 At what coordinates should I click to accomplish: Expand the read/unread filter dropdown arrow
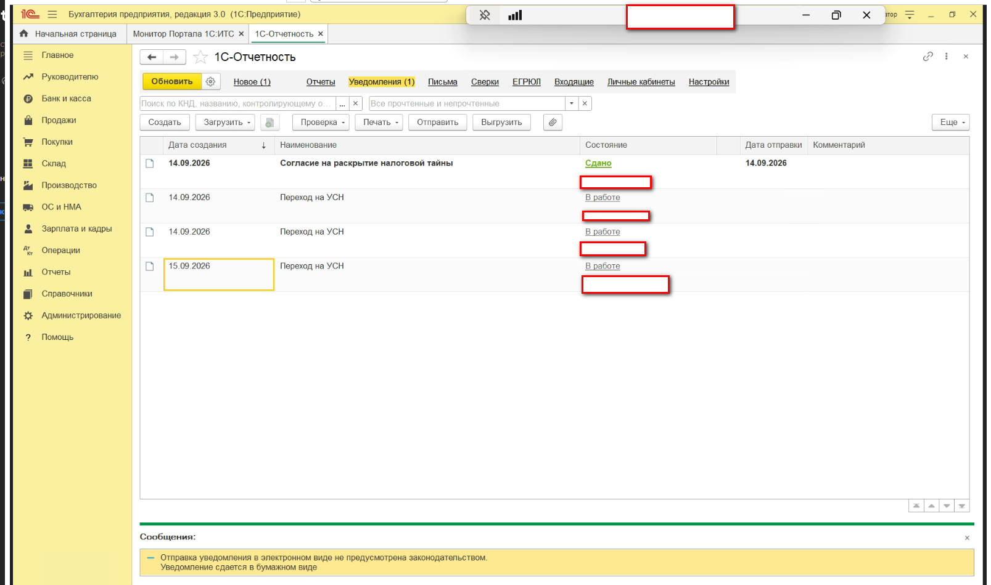tap(572, 103)
